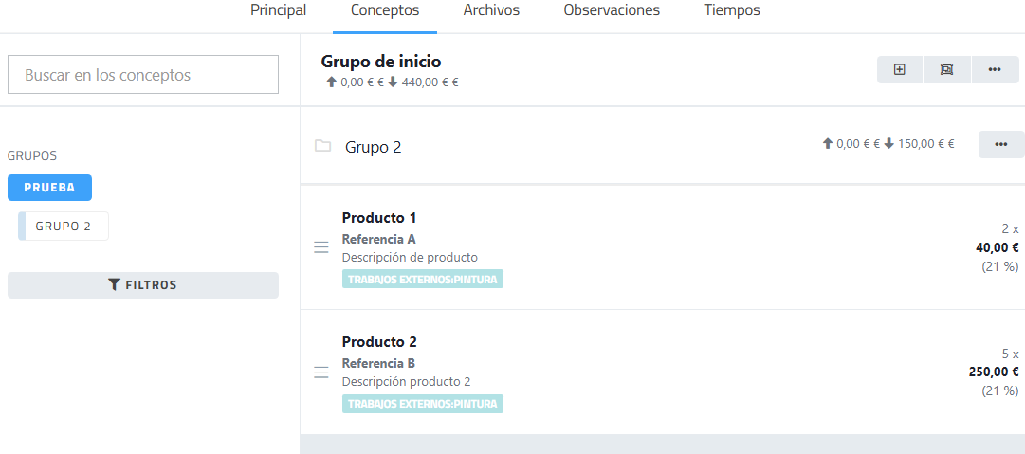This screenshot has width=1025, height=454.
Task: Click the Producto 2 drag handle icon
Action: coord(320,372)
